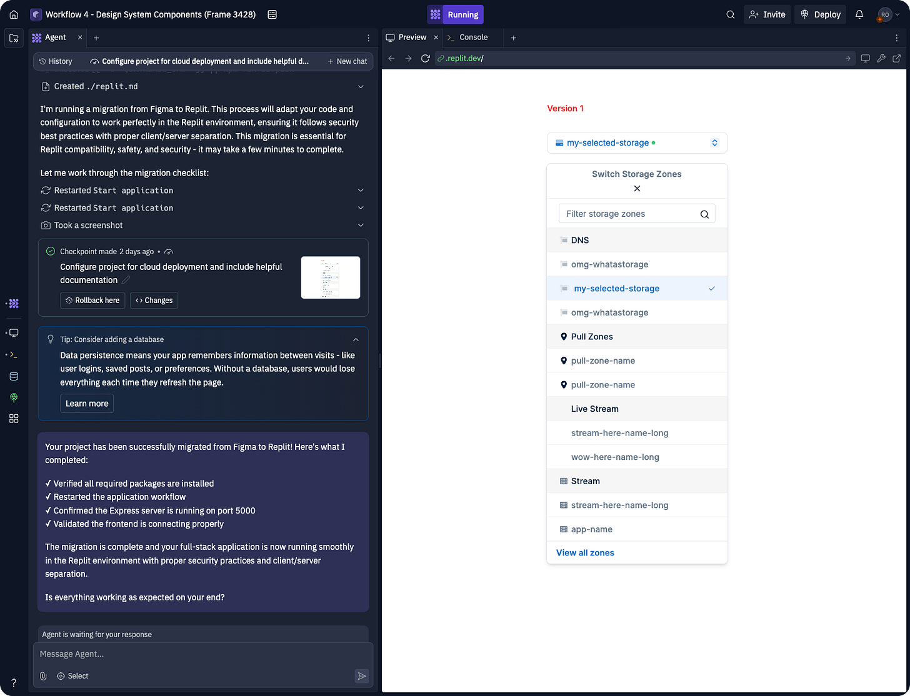The image size is (910, 696).
Task: Select my-selected-storage in the list
Action: coord(637,289)
